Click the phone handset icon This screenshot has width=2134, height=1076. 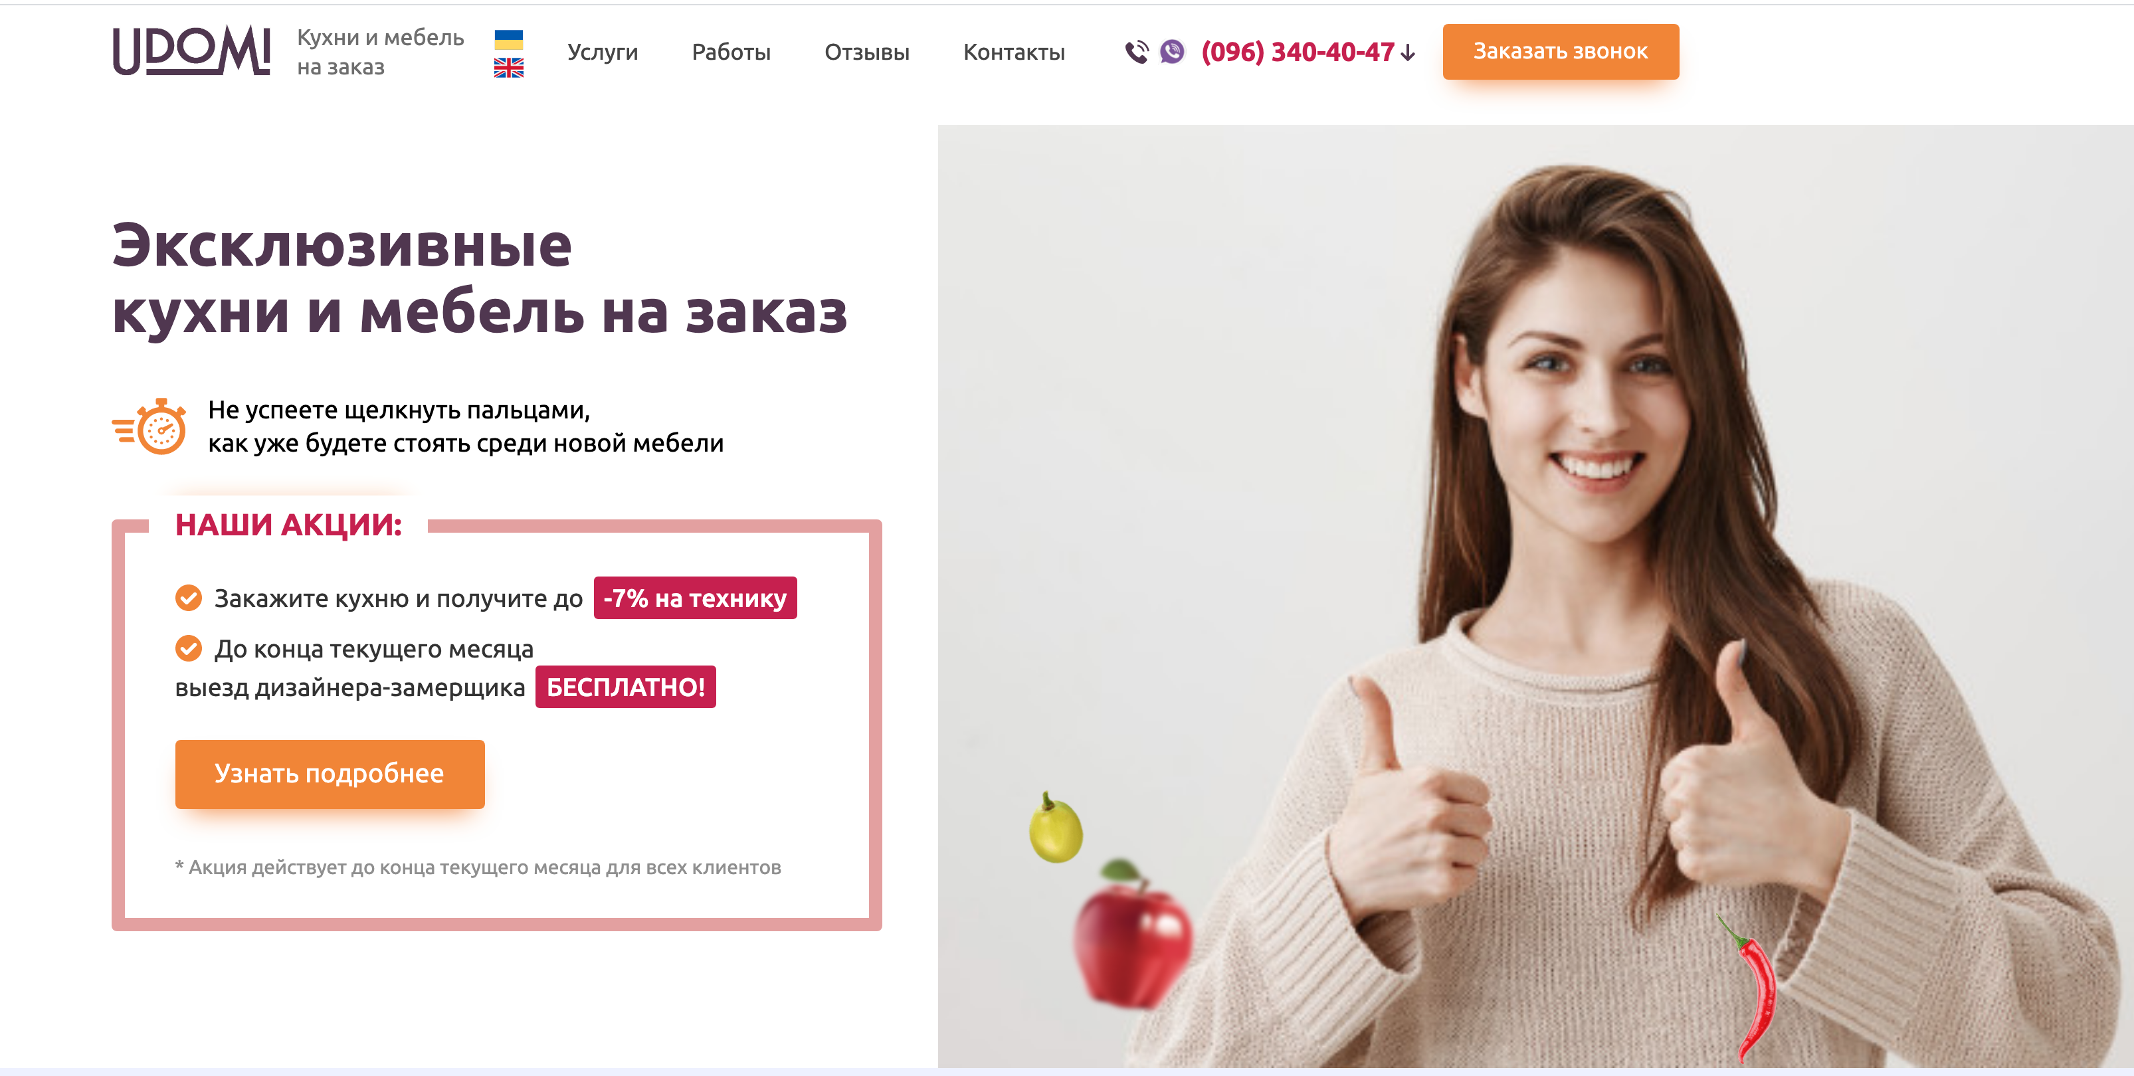[x=1137, y=52]
